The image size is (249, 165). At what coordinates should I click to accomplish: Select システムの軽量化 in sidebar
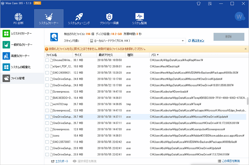pos(22,67)
